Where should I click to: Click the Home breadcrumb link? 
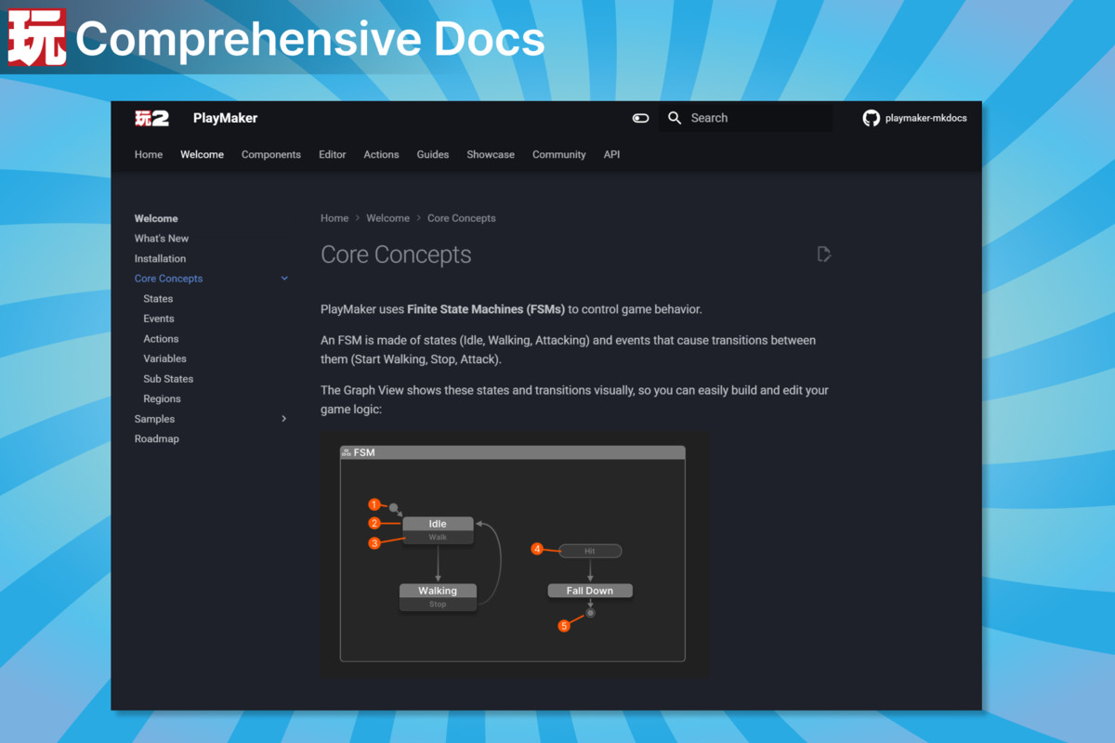(x=334, y=218)
